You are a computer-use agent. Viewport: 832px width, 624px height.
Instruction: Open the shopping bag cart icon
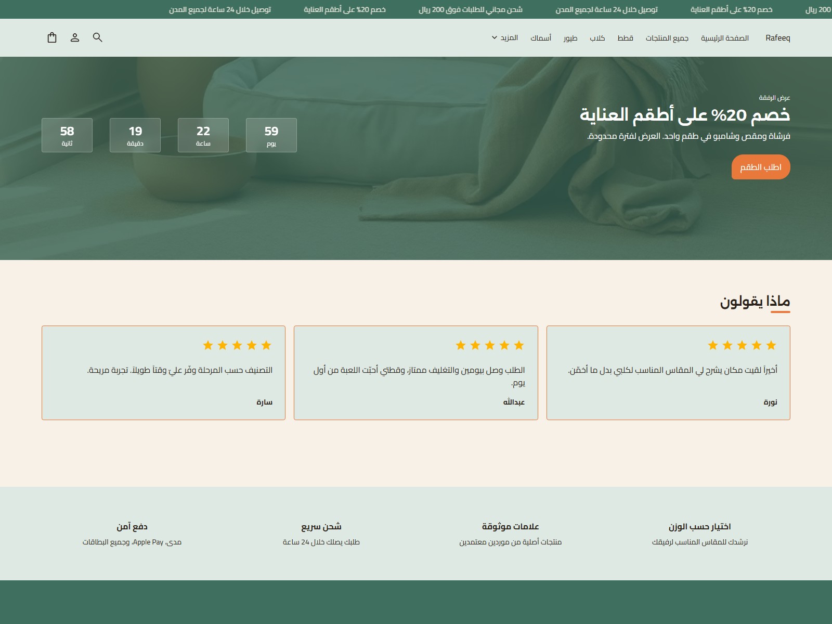tap(52, 37)
